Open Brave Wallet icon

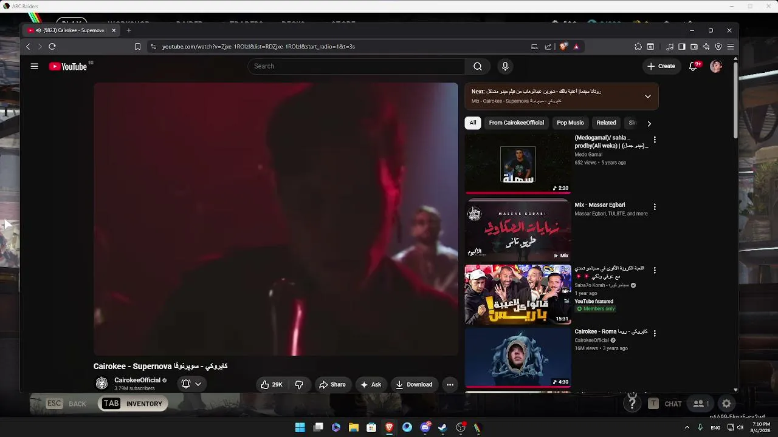pyautogui.click(x=694, y=46)
